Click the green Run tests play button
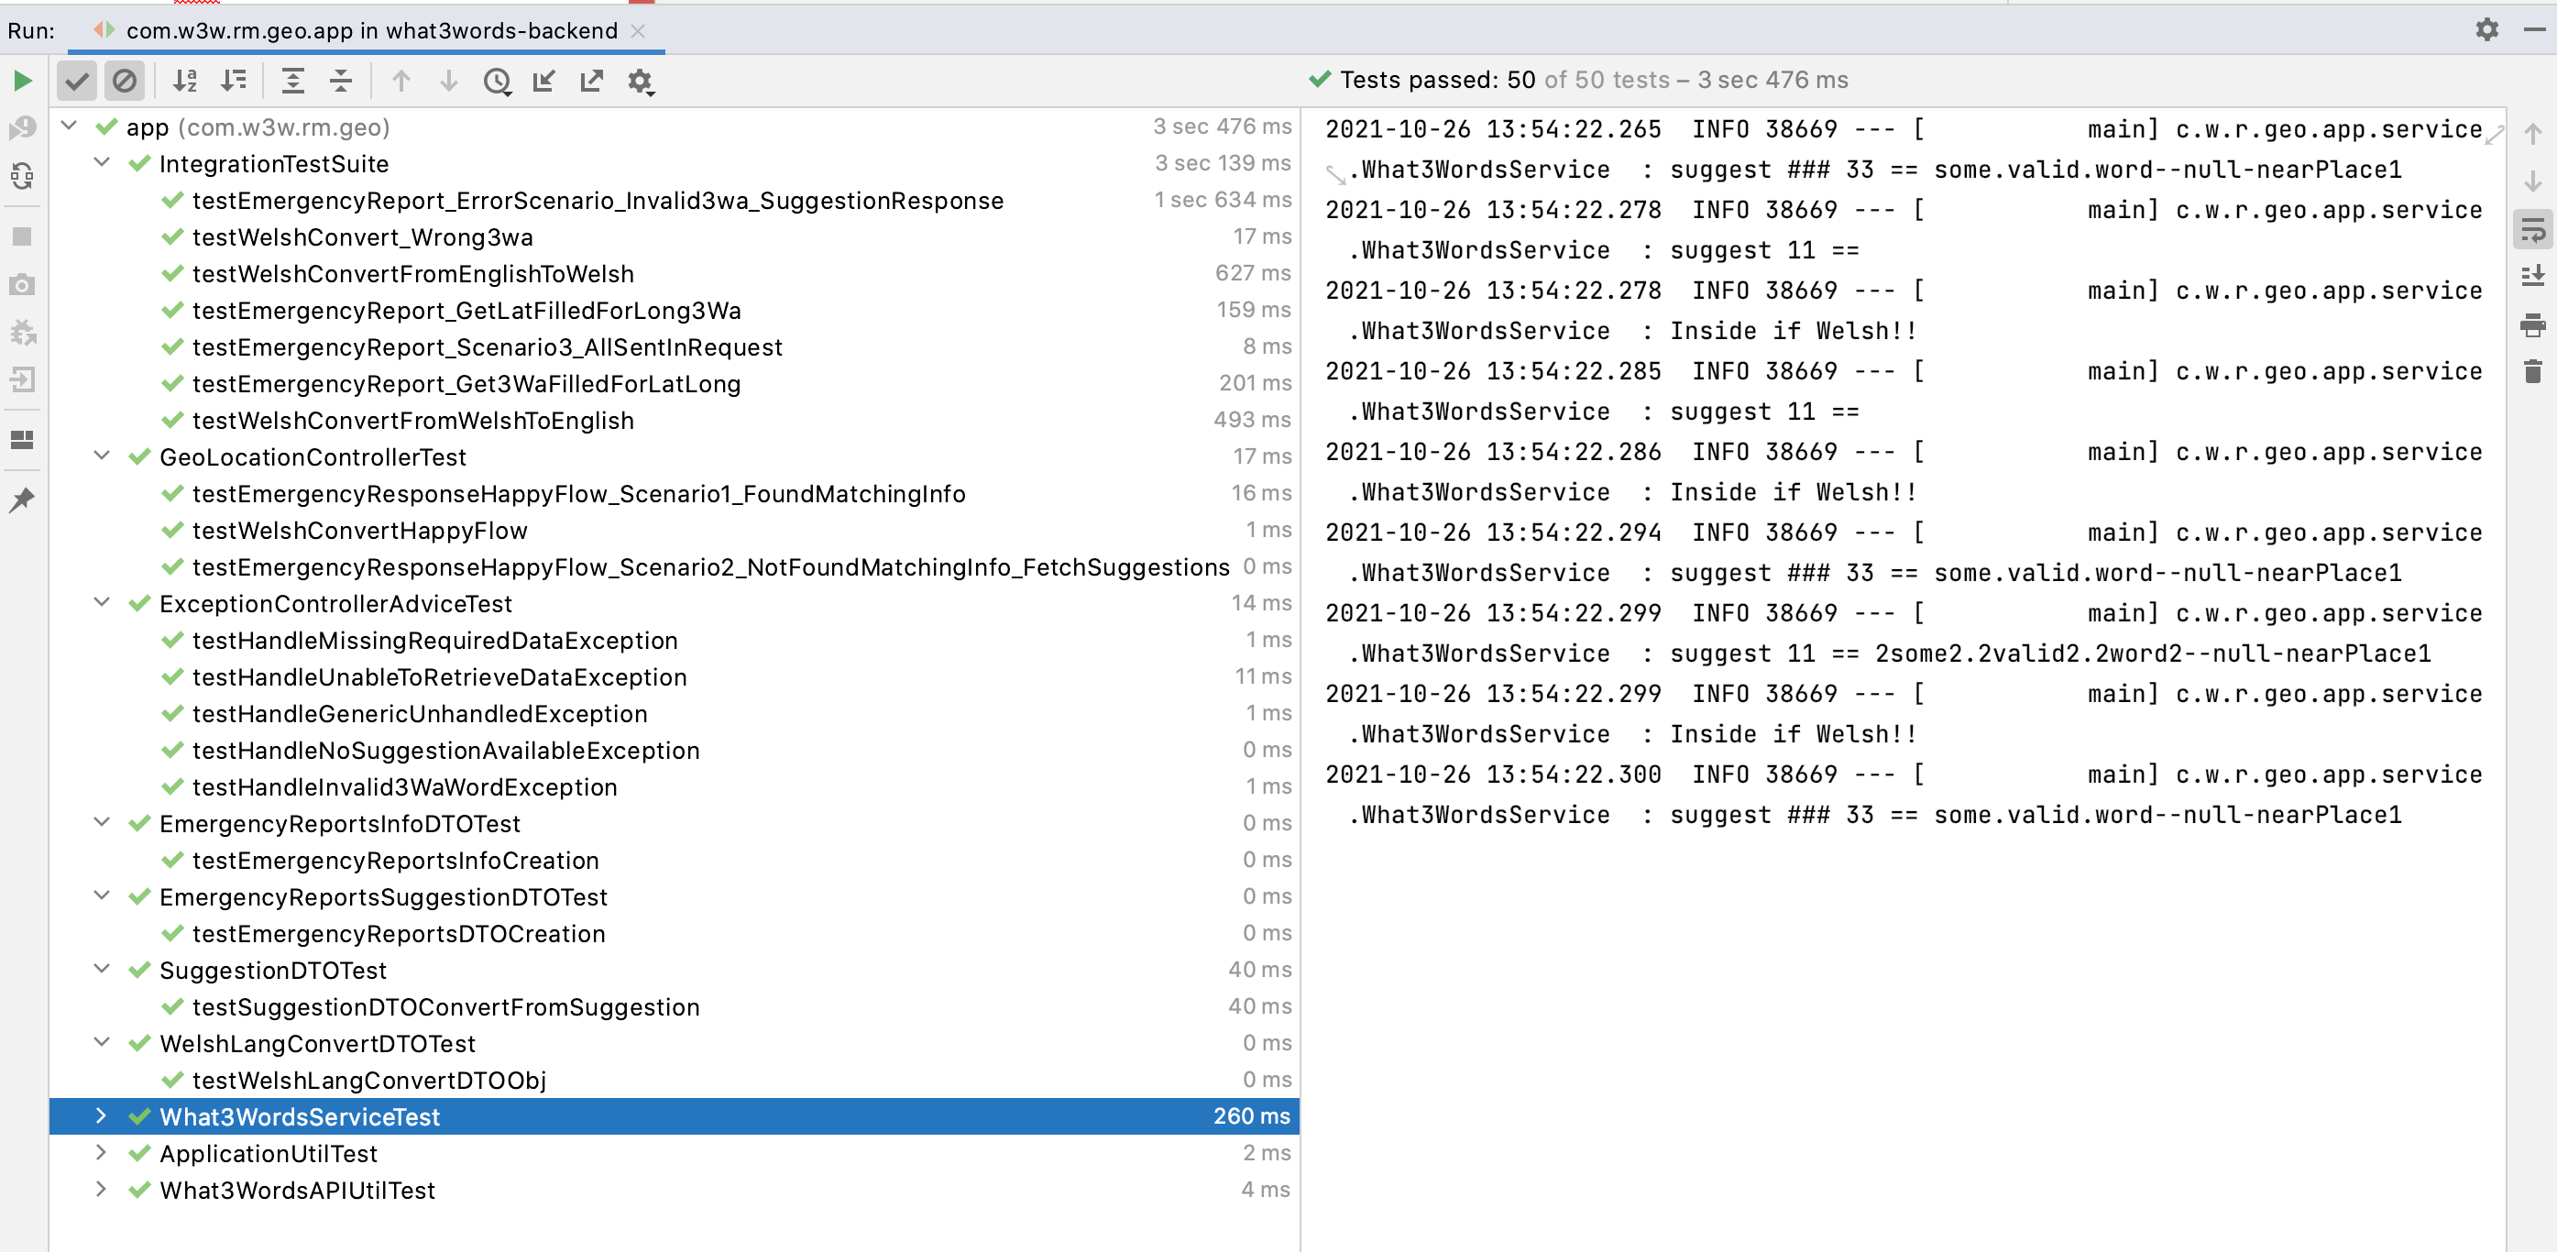 pyautogui.click(x=22, y=81)
